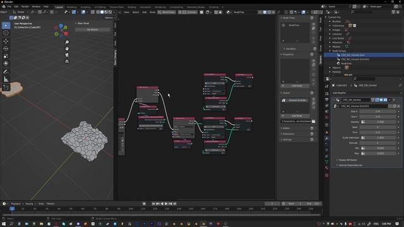Toggle Scale Individual attribute input switch
Screen dimensions: 404x227
(x=363, y=137)
